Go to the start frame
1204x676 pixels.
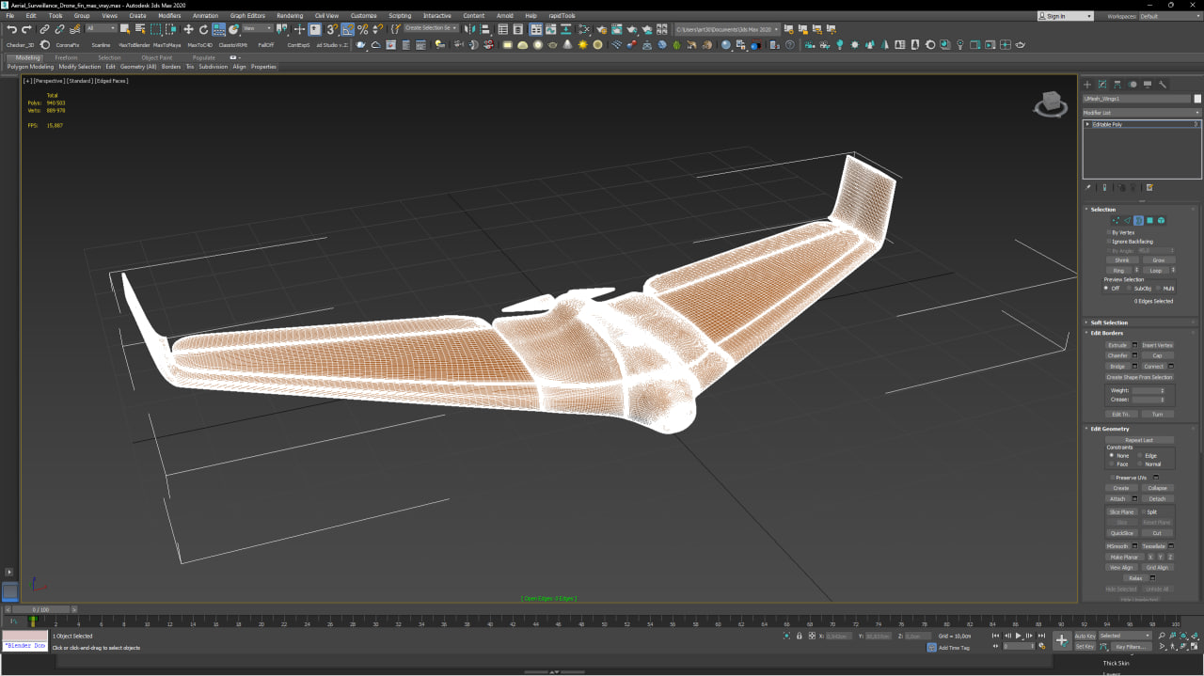(x=995, y=637)
